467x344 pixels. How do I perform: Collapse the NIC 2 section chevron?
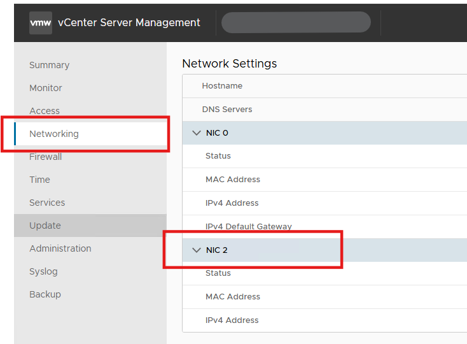(196, 250)
